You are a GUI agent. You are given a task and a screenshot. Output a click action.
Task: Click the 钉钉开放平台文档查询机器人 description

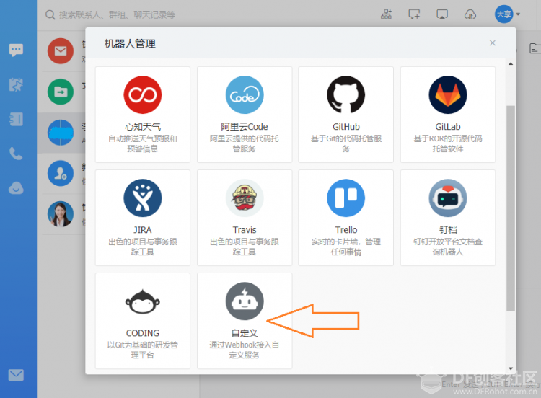[x=448, y=247]
